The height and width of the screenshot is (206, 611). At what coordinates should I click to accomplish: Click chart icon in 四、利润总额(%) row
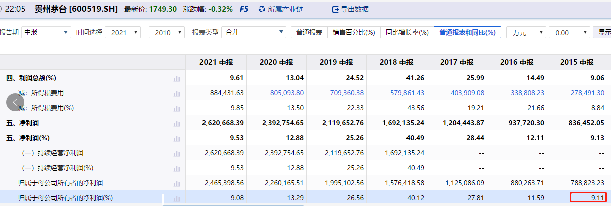176,79
